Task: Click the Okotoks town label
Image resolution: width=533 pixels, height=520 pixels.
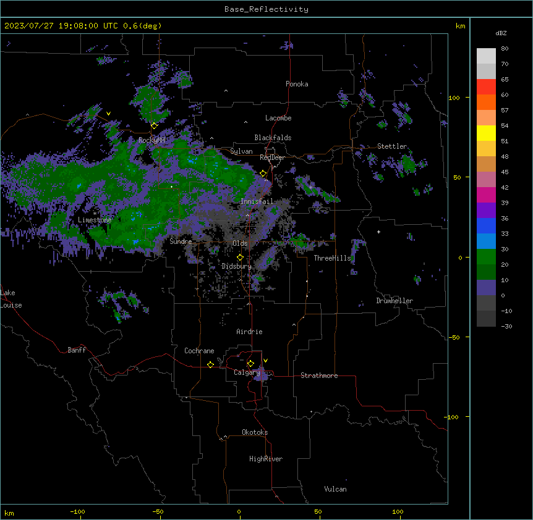Action: (x=255, y=432)
